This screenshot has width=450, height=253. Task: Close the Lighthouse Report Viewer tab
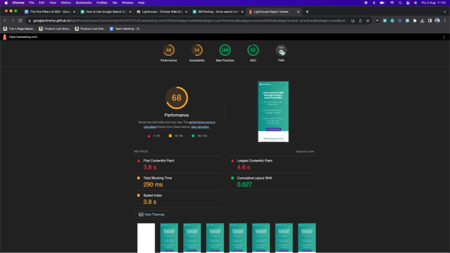(298, 12)
